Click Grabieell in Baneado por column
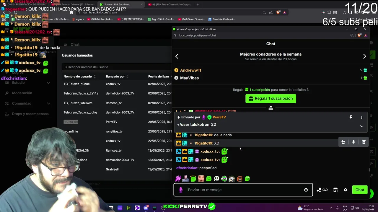Screen dimensions: 378x212 (112, 169)
